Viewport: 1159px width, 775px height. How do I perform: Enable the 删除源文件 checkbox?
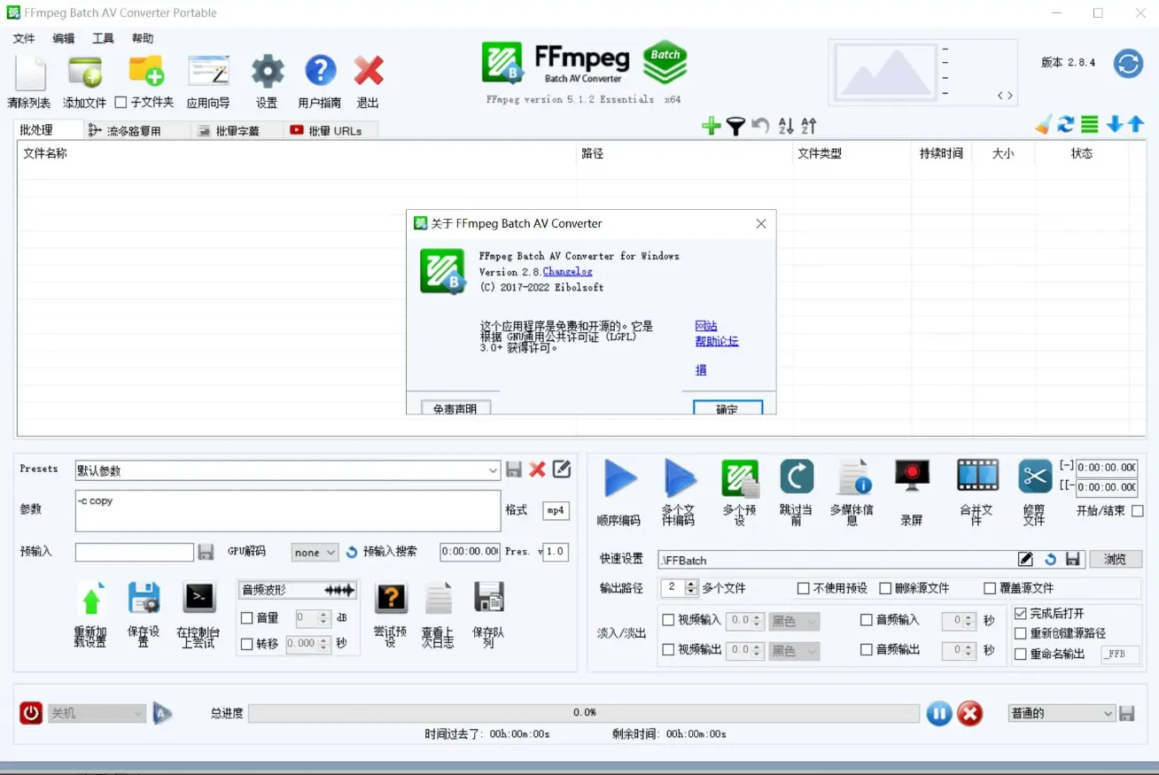coord(886,587)
